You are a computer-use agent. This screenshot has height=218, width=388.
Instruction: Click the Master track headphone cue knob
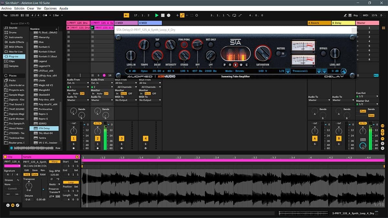tap(363, 146)
